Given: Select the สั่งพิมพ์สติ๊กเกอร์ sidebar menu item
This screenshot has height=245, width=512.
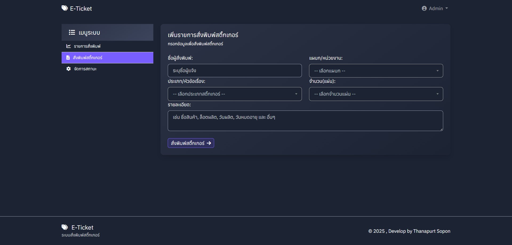Looking at the screenshot, I should click(x=107, y=58).
